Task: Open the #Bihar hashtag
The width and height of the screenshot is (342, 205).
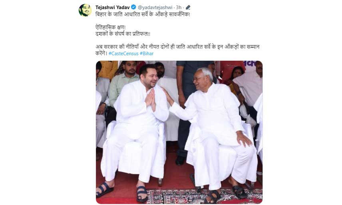Action: point(147,53)
